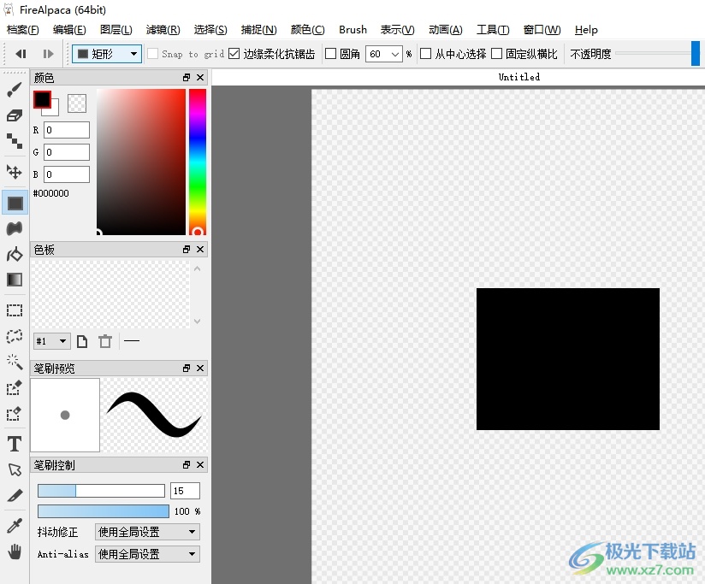Click the delete palette color trash button
The image size is (705, 584).
point(105,341)
